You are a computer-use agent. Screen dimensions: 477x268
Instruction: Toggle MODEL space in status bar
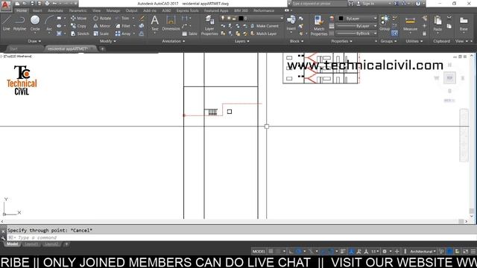pos(259,252)
